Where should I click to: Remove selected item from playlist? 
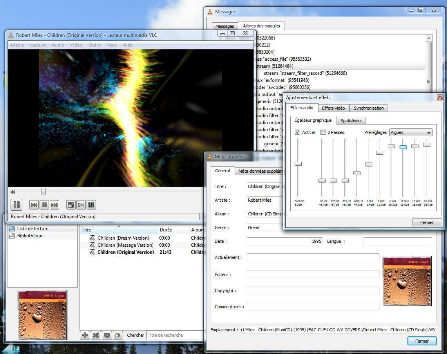[x=95, y=335]
